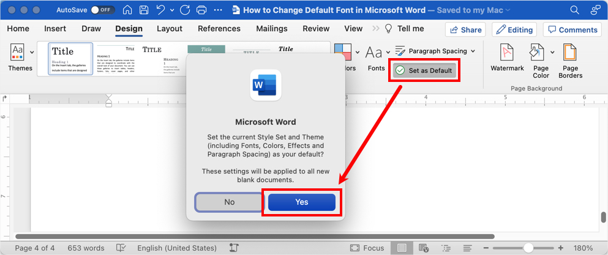Click the Editing mode button

coord(514,30)
